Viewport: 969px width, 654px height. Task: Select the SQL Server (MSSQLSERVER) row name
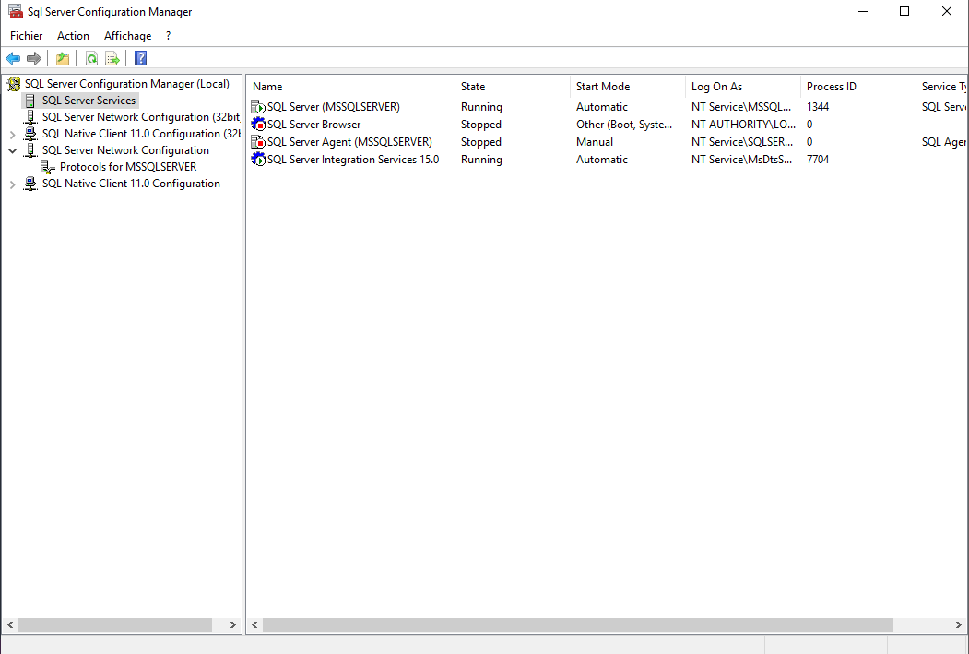click(333, 107)
